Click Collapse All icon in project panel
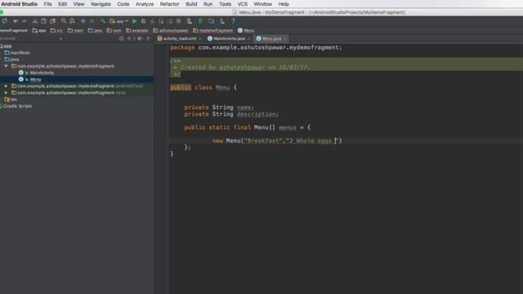This screenshot has height=294, width=523. (129, 38)
